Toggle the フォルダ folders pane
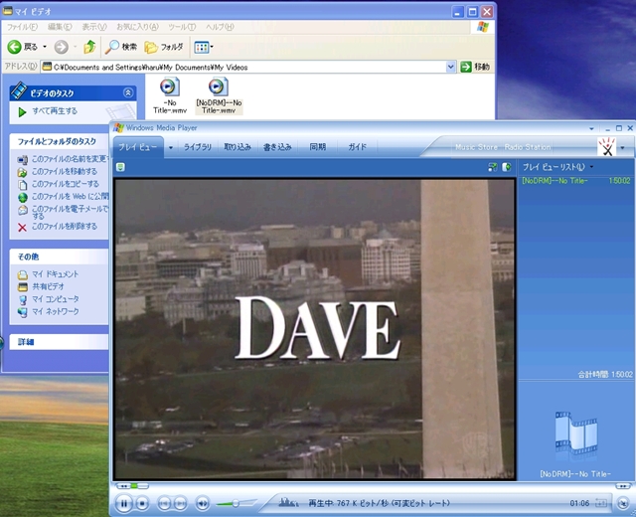This screenshot has width=636, height=517. (164, 47)
